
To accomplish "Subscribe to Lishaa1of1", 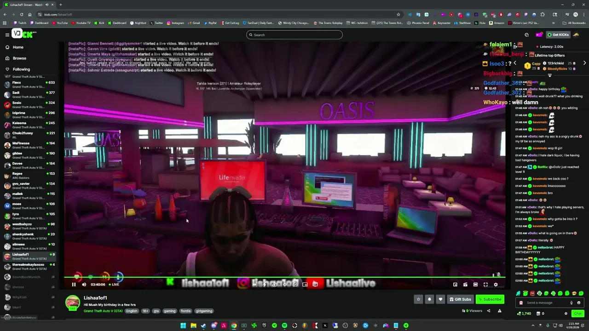I will 490,299.
